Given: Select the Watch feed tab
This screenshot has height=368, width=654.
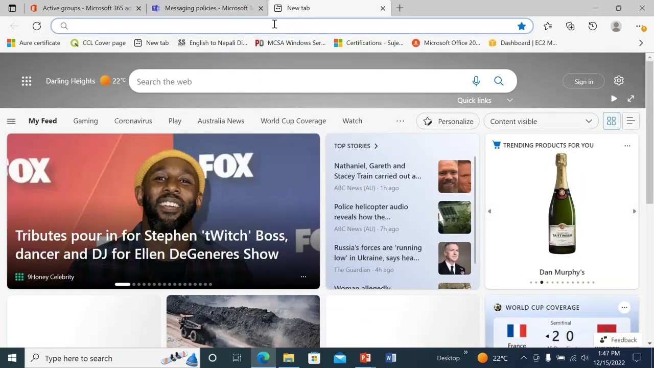Looking at the screenshot, I should click(x=352, y=121).
